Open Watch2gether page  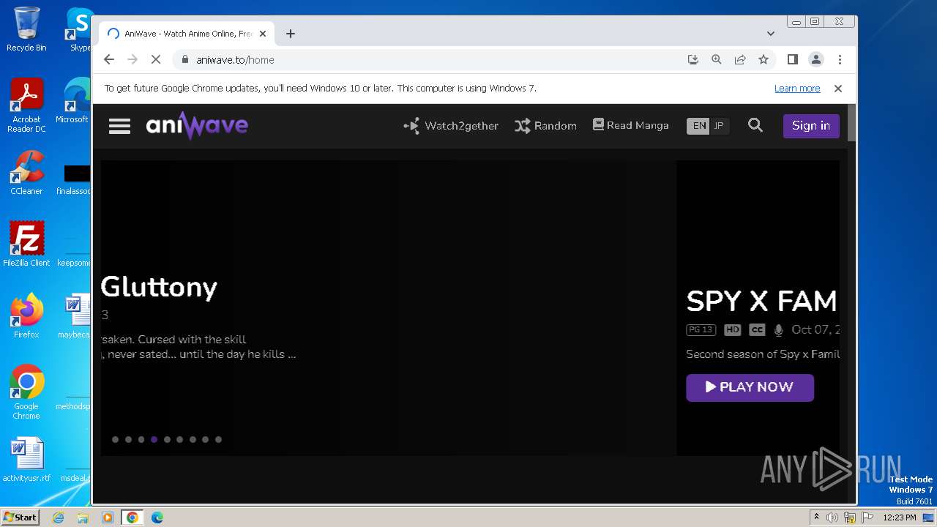451,126
